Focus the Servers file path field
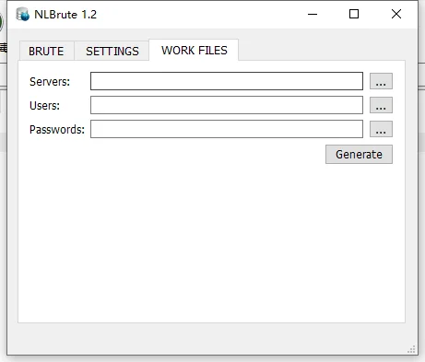The width and height of the screenshot is (425, 362). [227, 81]
